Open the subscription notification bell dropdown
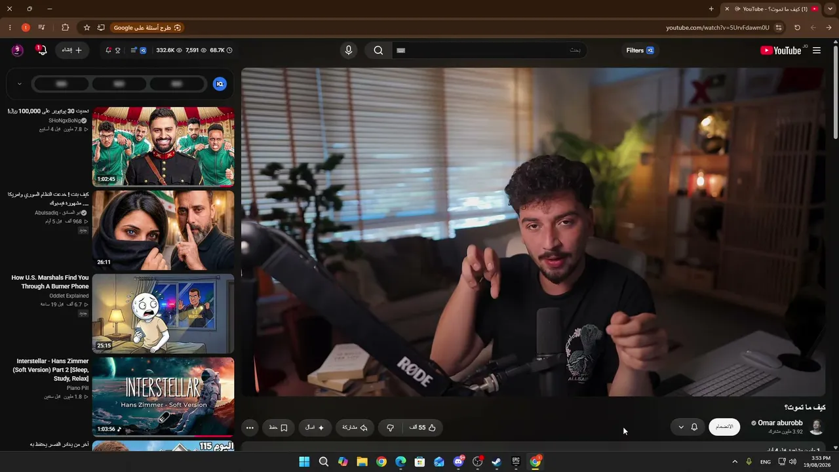 tap(688, 427)
